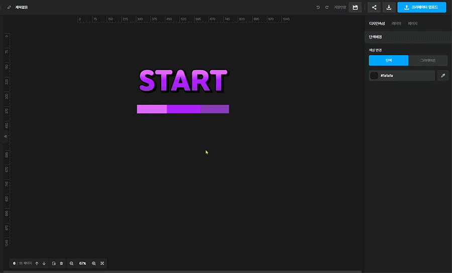Click the download icon in the top bar
Image resolution: width=452 pixels, height=273 pixels.
point(389,8)
